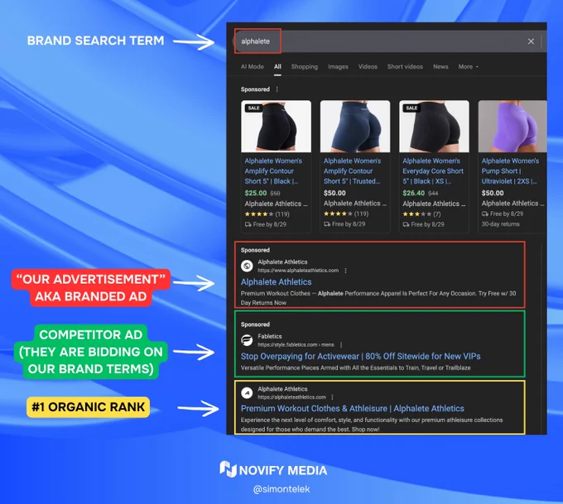The width and height of the screenshot is (563, 504).
Task: Click the https://www.alphaleteathletics.com URL
Action: point(298,271)
